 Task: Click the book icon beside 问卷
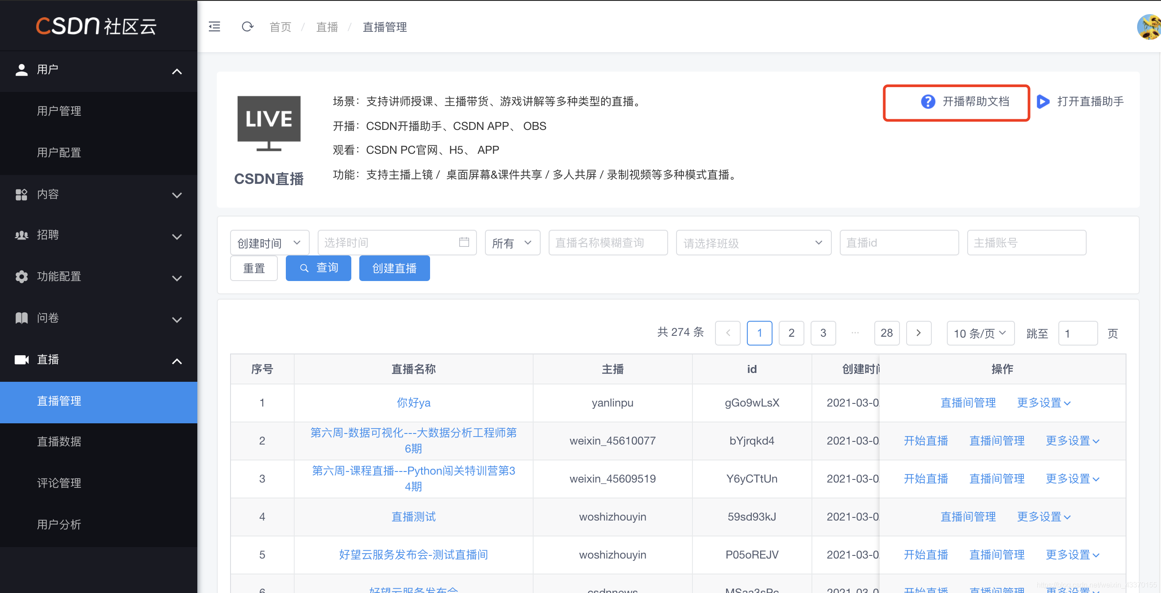click(x=21, y=318)
